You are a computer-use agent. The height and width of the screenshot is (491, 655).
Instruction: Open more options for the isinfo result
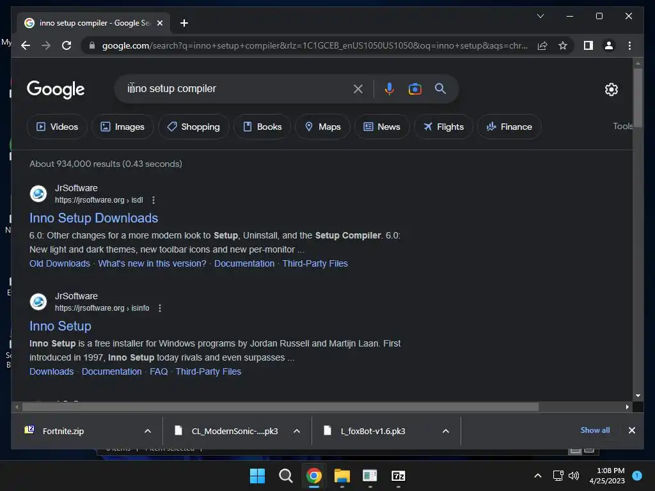(159, 308)
